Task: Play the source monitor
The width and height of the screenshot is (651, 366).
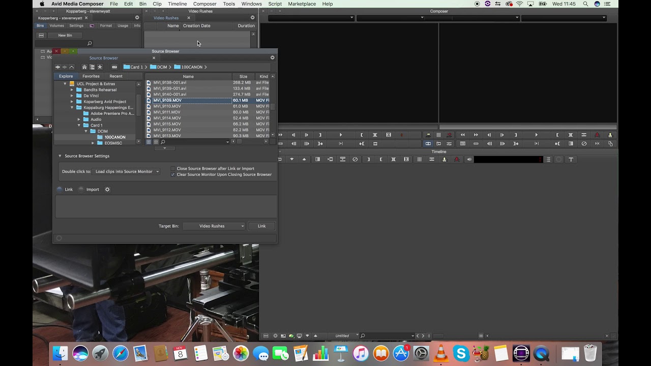Action: coord(341,135)
